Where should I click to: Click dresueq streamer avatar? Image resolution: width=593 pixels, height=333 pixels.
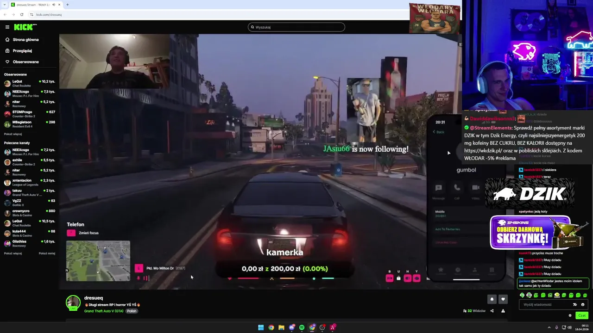click(73, 302)
